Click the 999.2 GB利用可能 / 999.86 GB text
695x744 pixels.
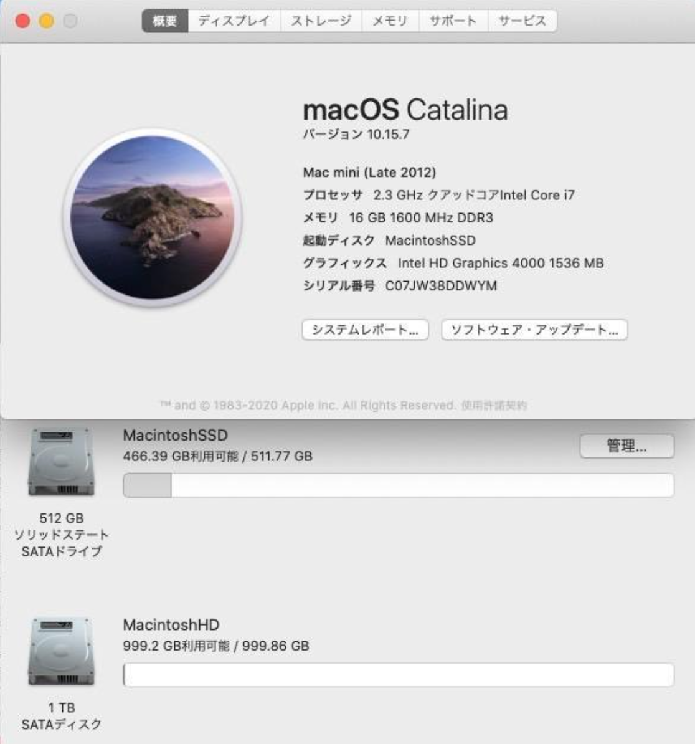tap(216, 646)
